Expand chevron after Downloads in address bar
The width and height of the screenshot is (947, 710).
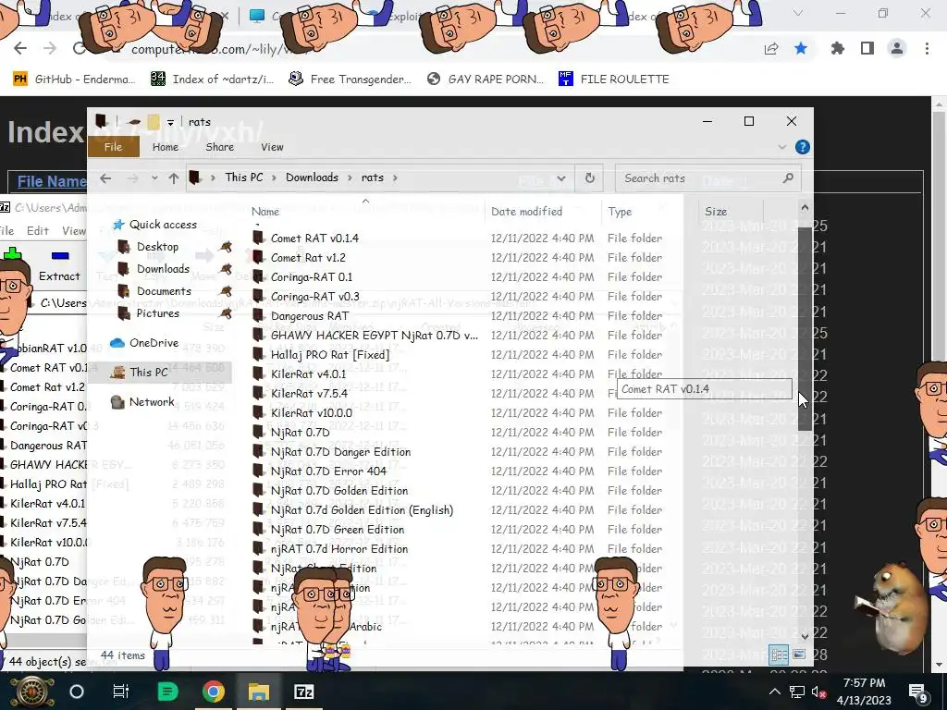click(350, 178)
